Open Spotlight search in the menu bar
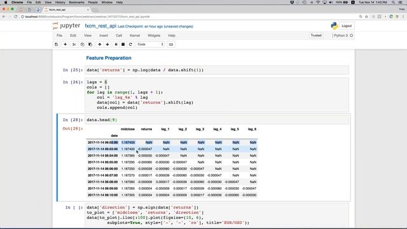407x229 pixels. coord(394,3)
